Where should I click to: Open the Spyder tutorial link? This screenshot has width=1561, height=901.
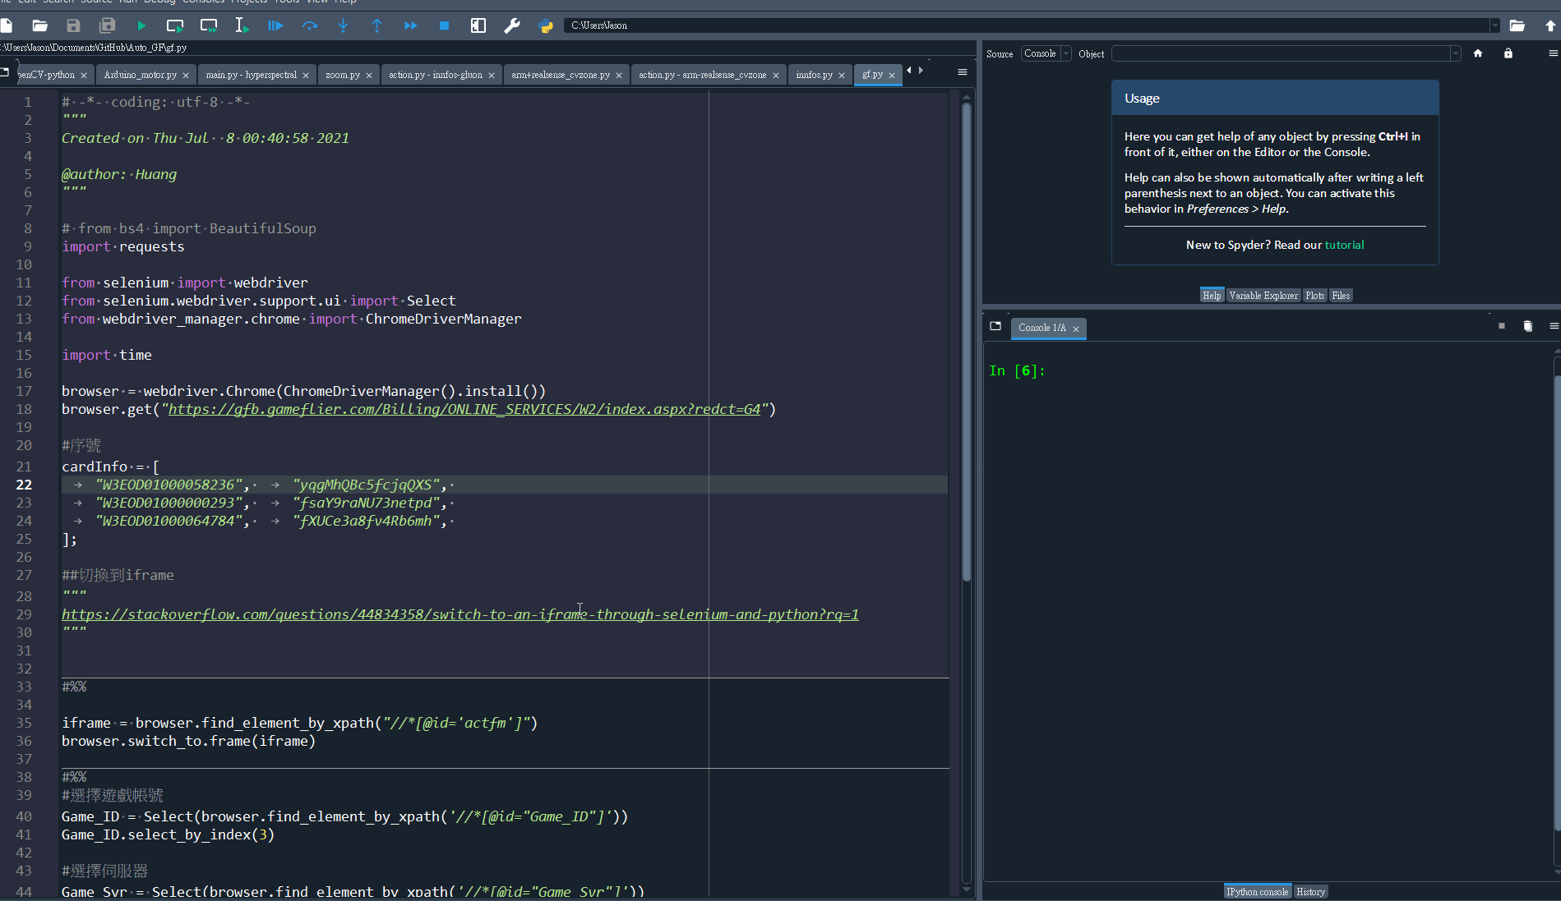pos(1345,245)
